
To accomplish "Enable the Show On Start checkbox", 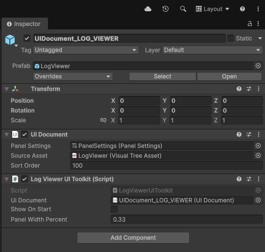I will point(114,209).
